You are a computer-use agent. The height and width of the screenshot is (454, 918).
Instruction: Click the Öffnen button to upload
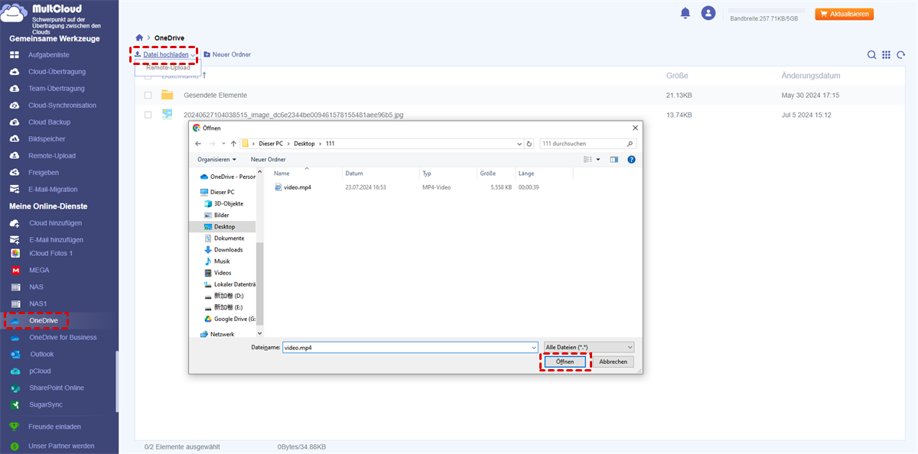(x=565, y=362)
